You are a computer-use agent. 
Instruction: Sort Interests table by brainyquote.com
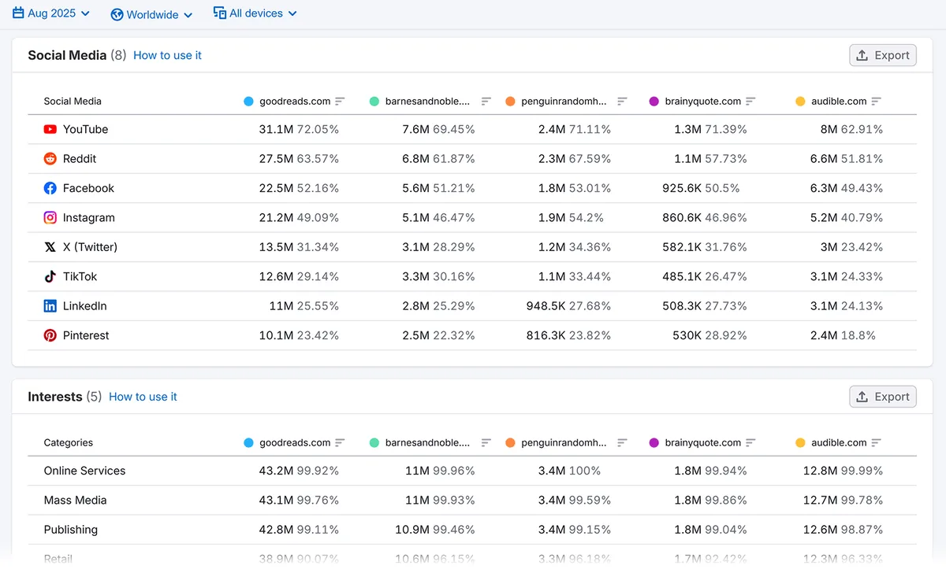click(x=750, y=443)
